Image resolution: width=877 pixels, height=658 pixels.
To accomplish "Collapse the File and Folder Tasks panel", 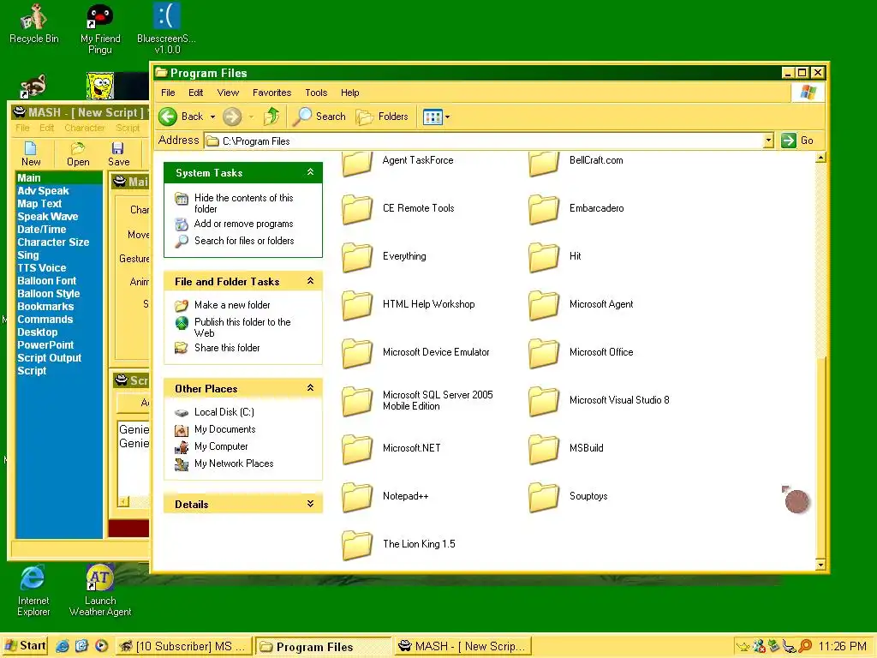I will coord(310,281).
